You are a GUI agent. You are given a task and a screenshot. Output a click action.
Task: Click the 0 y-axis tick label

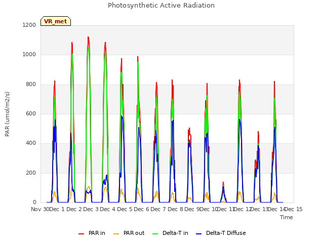click(x=34, y=202)
